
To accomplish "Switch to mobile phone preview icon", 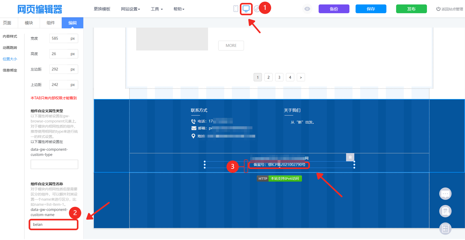I will tap(236, 9).
